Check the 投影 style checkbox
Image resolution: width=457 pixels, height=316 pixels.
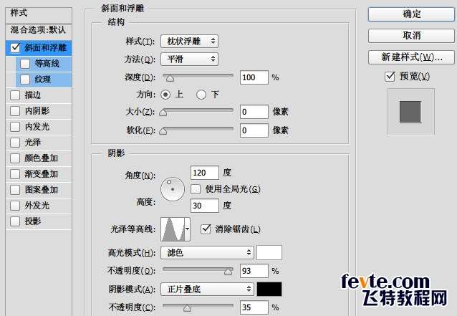tap(15, 221)
